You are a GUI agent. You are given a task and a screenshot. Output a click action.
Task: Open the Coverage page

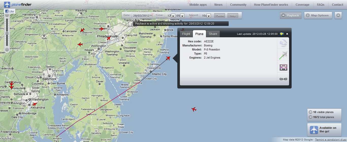[x=303, y=5]
